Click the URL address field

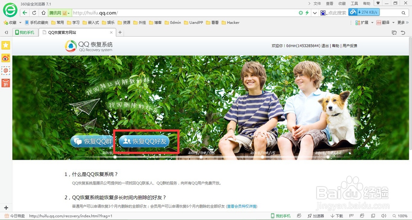coord(184,13)
